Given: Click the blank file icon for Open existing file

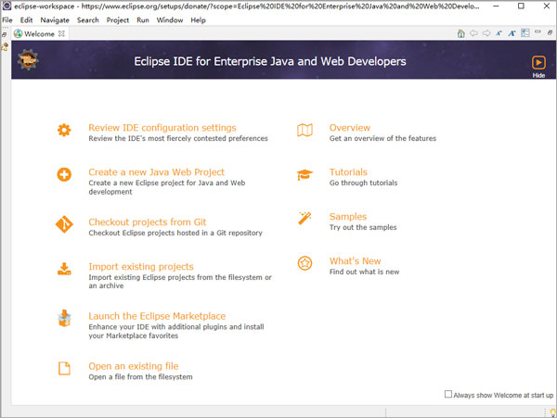Looking at the screenshot, I should pos(64,368).
